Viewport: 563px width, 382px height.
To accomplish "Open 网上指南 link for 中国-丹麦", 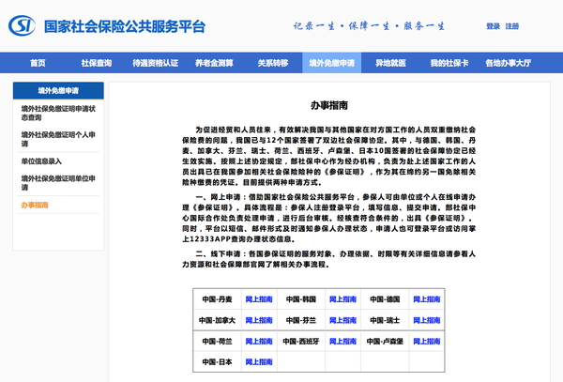I will coord(259,299).
